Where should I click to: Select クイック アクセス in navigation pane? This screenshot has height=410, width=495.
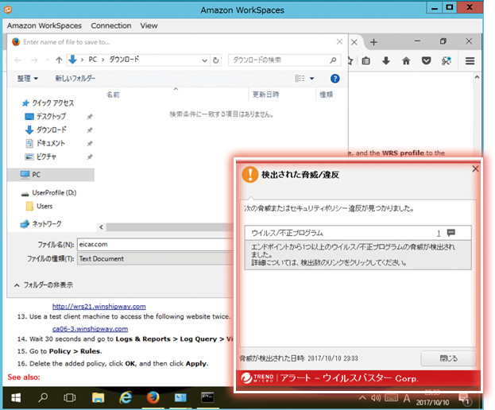[48, 102]
